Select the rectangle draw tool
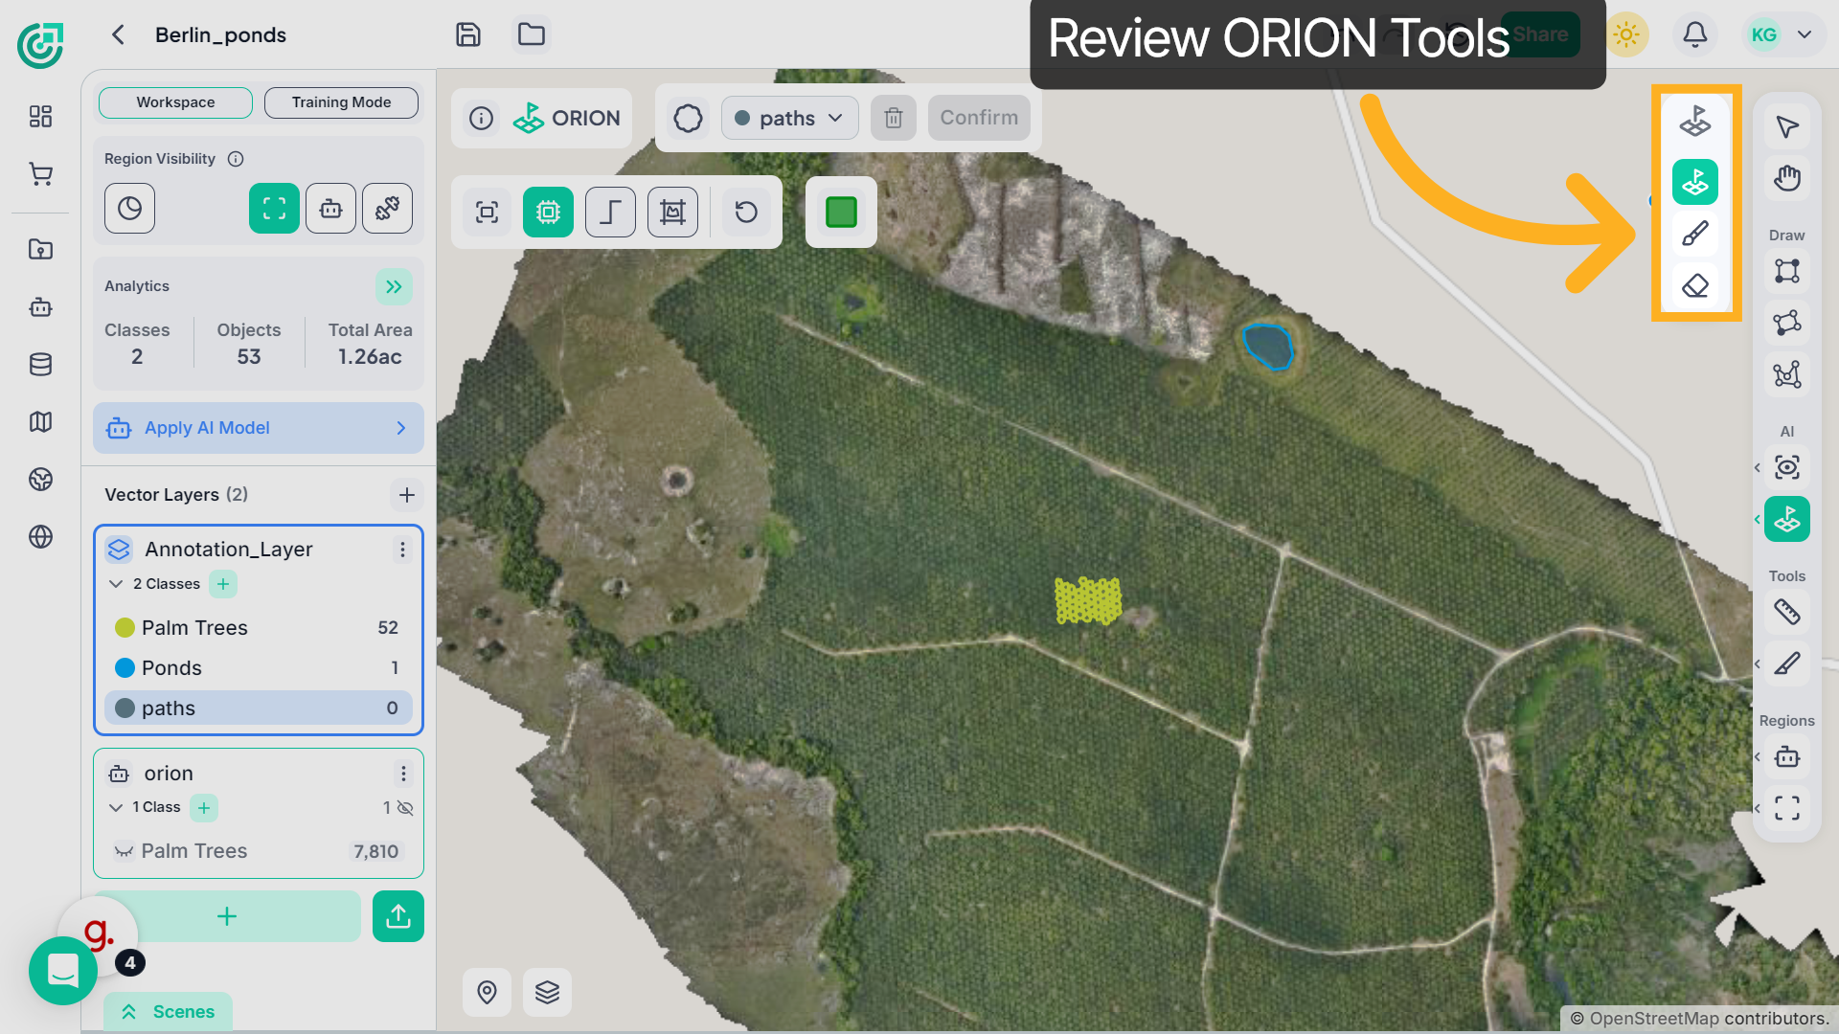1839x1034 pixels. pos(1787,271)
